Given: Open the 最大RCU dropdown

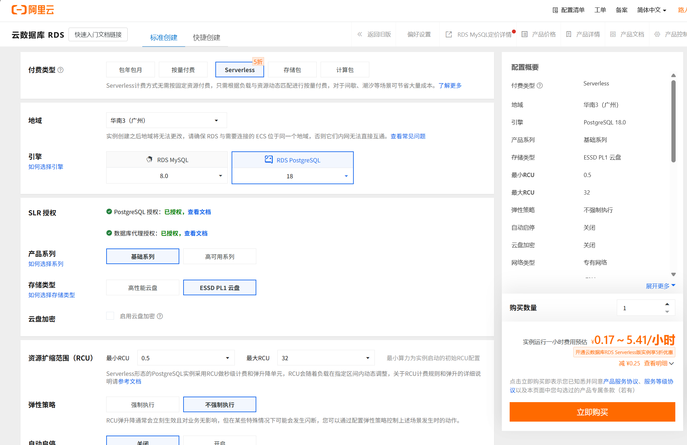Looking at the screenshot, I should tap(326, 358).
